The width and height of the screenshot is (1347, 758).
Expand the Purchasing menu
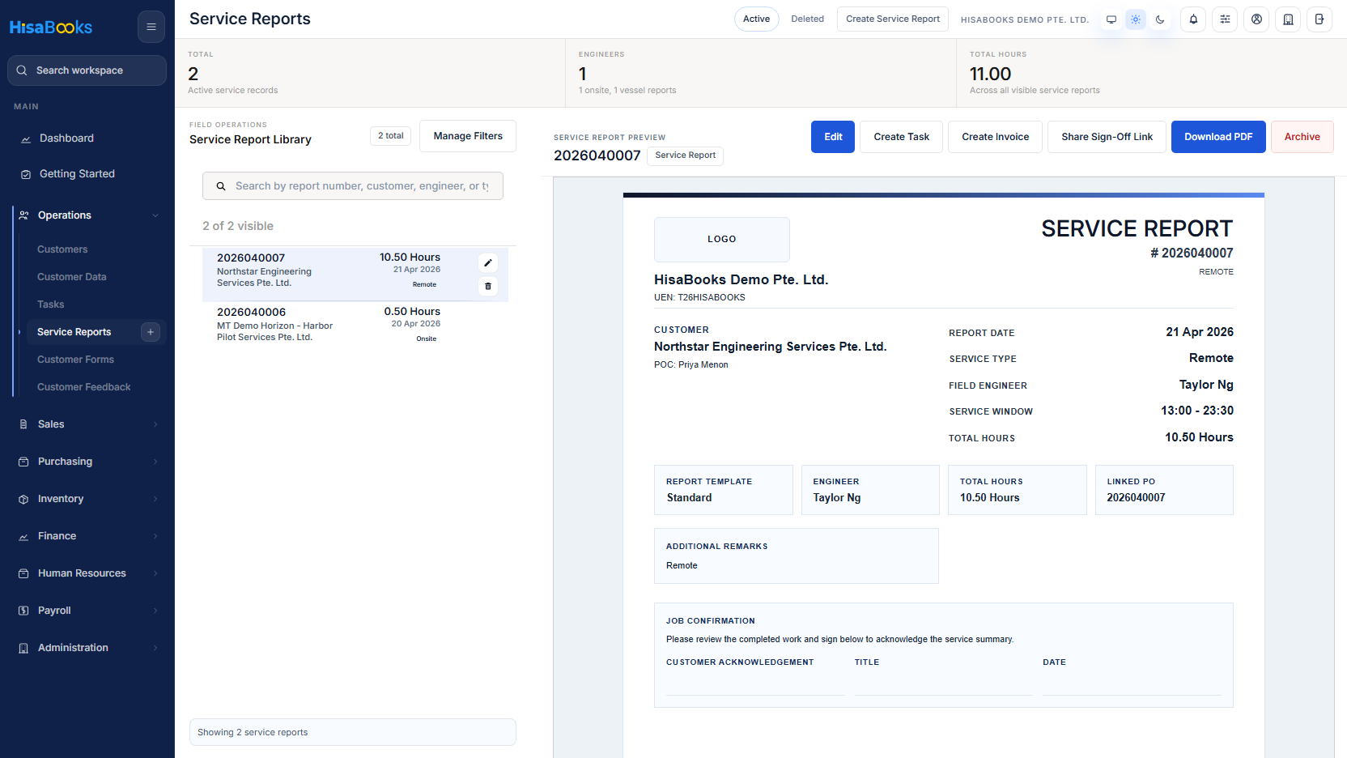click(155, 462)
